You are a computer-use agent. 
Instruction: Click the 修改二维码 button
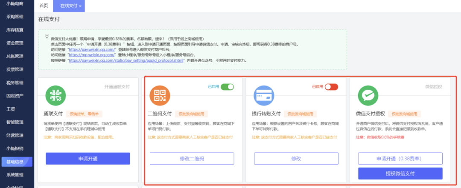point(192,158)
